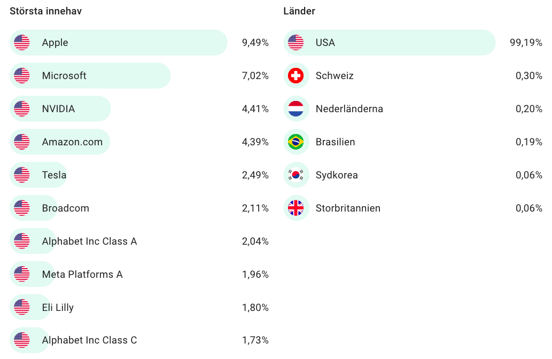552x359 pixels.
Task: Open the Meta Platforms A holding
Action: click(x=82, y=275)
